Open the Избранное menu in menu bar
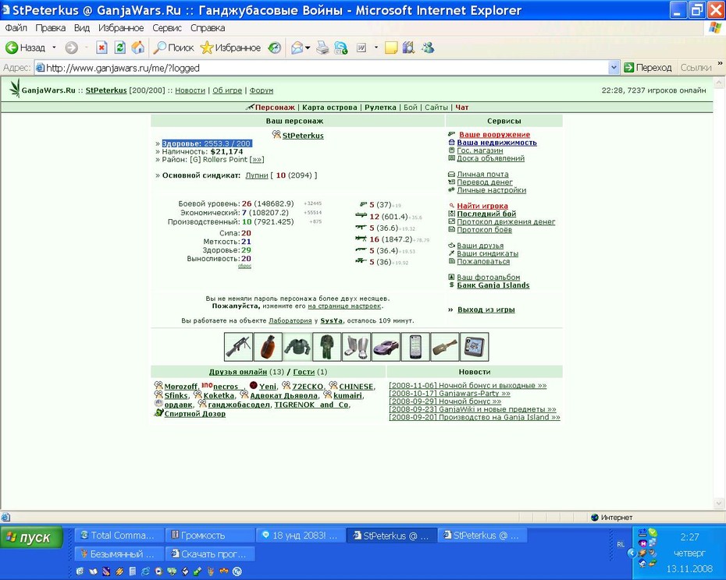Image resolution: width=726 pixels, height=580 pixels. 121,28
